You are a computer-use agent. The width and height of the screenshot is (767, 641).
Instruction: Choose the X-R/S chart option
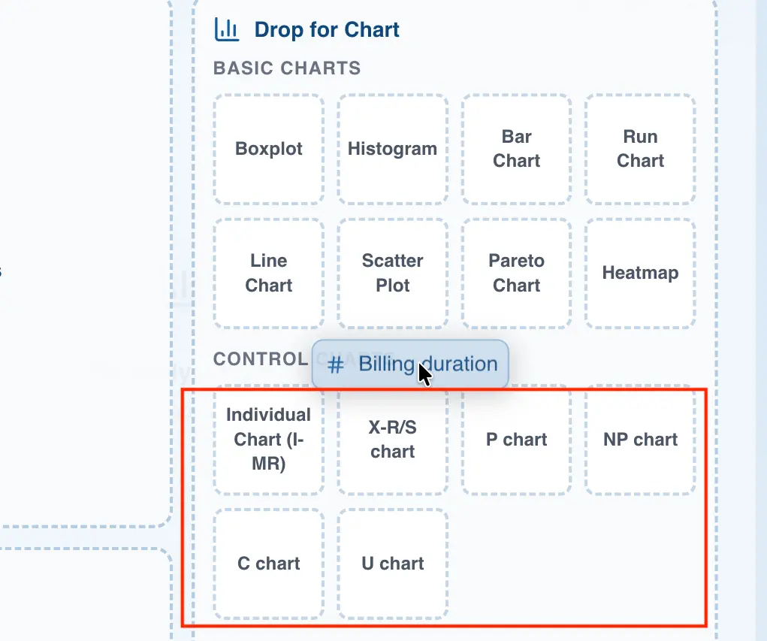click(x=392, y=440)
